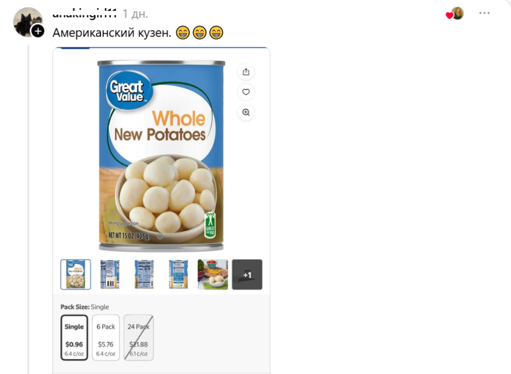Click the small avatar next to heart

point(458,13)
